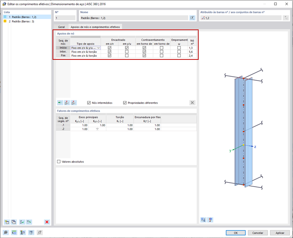Confirm with the OK button
Image resolution: width=293 pixels, height=238 pixels.
click(236, 233)
